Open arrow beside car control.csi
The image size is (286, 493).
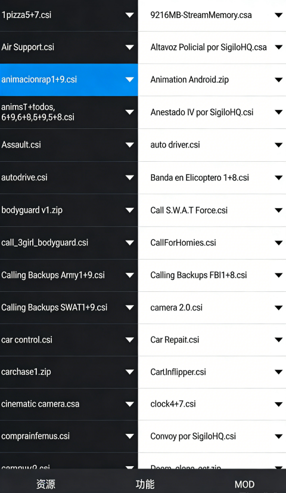[x=129, y=340]
